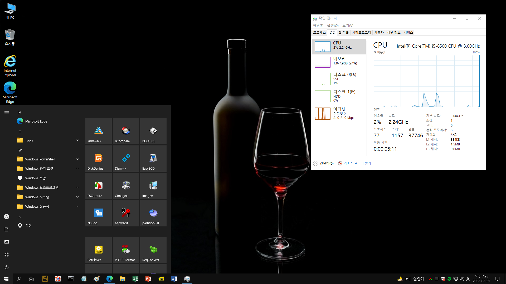Expand the Windows PowerShell folder
The image size is (506, 284).
pyautogui.click(x=49, y=159)
